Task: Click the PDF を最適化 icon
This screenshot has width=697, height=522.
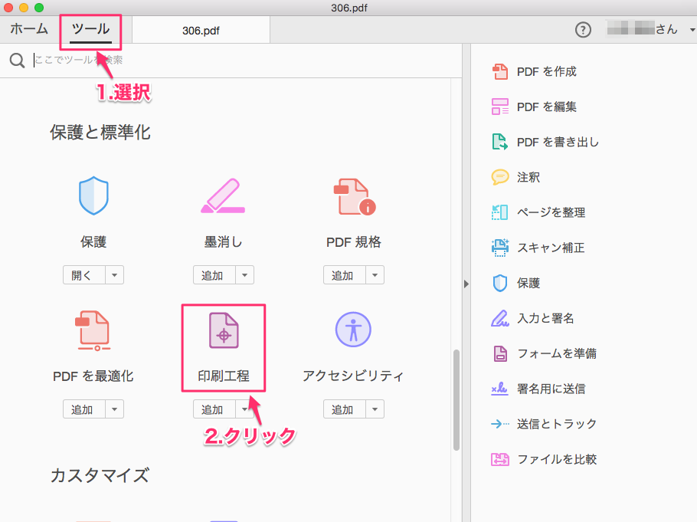Action: tap(93, 330)
